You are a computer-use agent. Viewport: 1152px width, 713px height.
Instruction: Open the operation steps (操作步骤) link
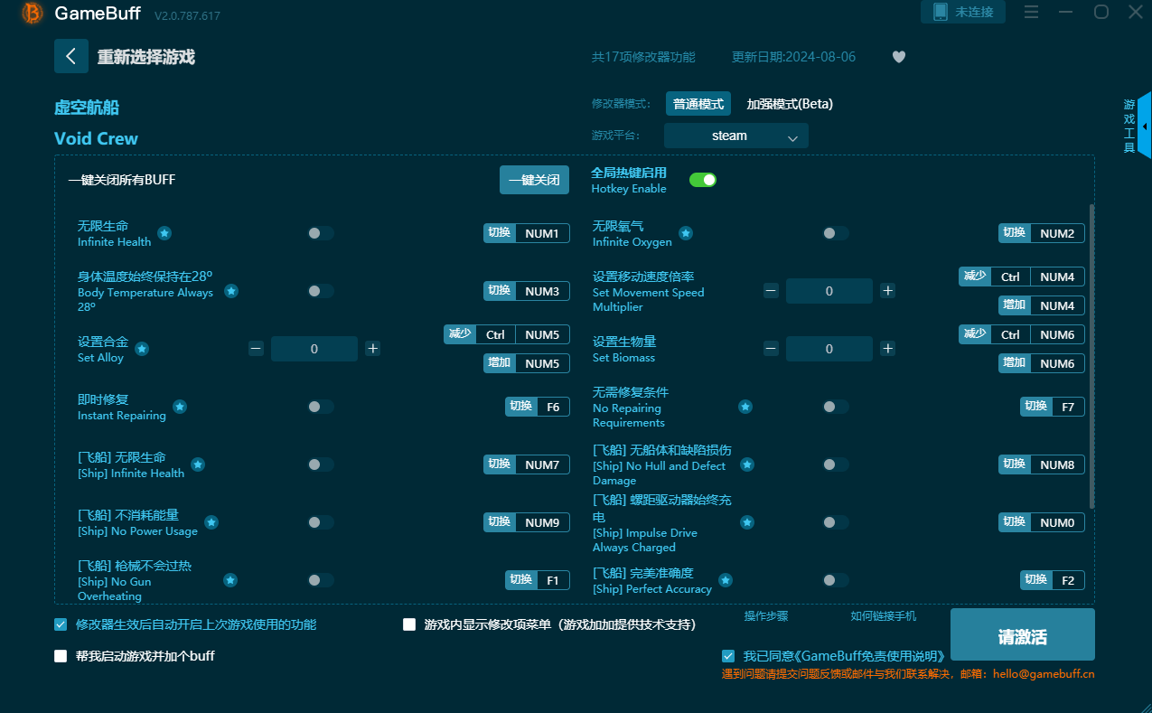point(766,616)
